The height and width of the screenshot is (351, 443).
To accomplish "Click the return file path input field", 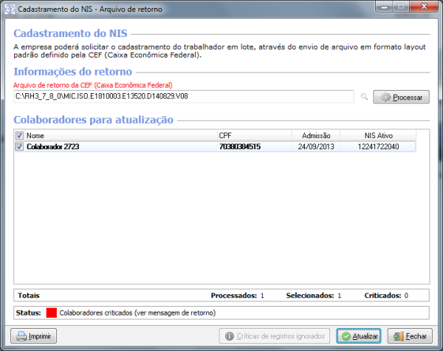I will pos(185,97).
